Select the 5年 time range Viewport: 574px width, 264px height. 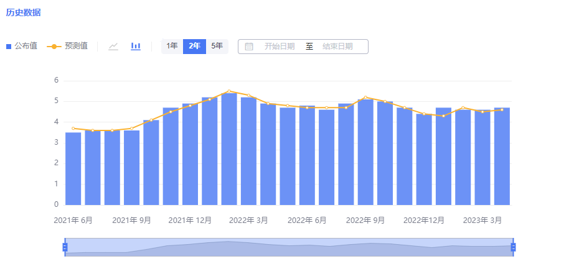click(x=217, y=46)
